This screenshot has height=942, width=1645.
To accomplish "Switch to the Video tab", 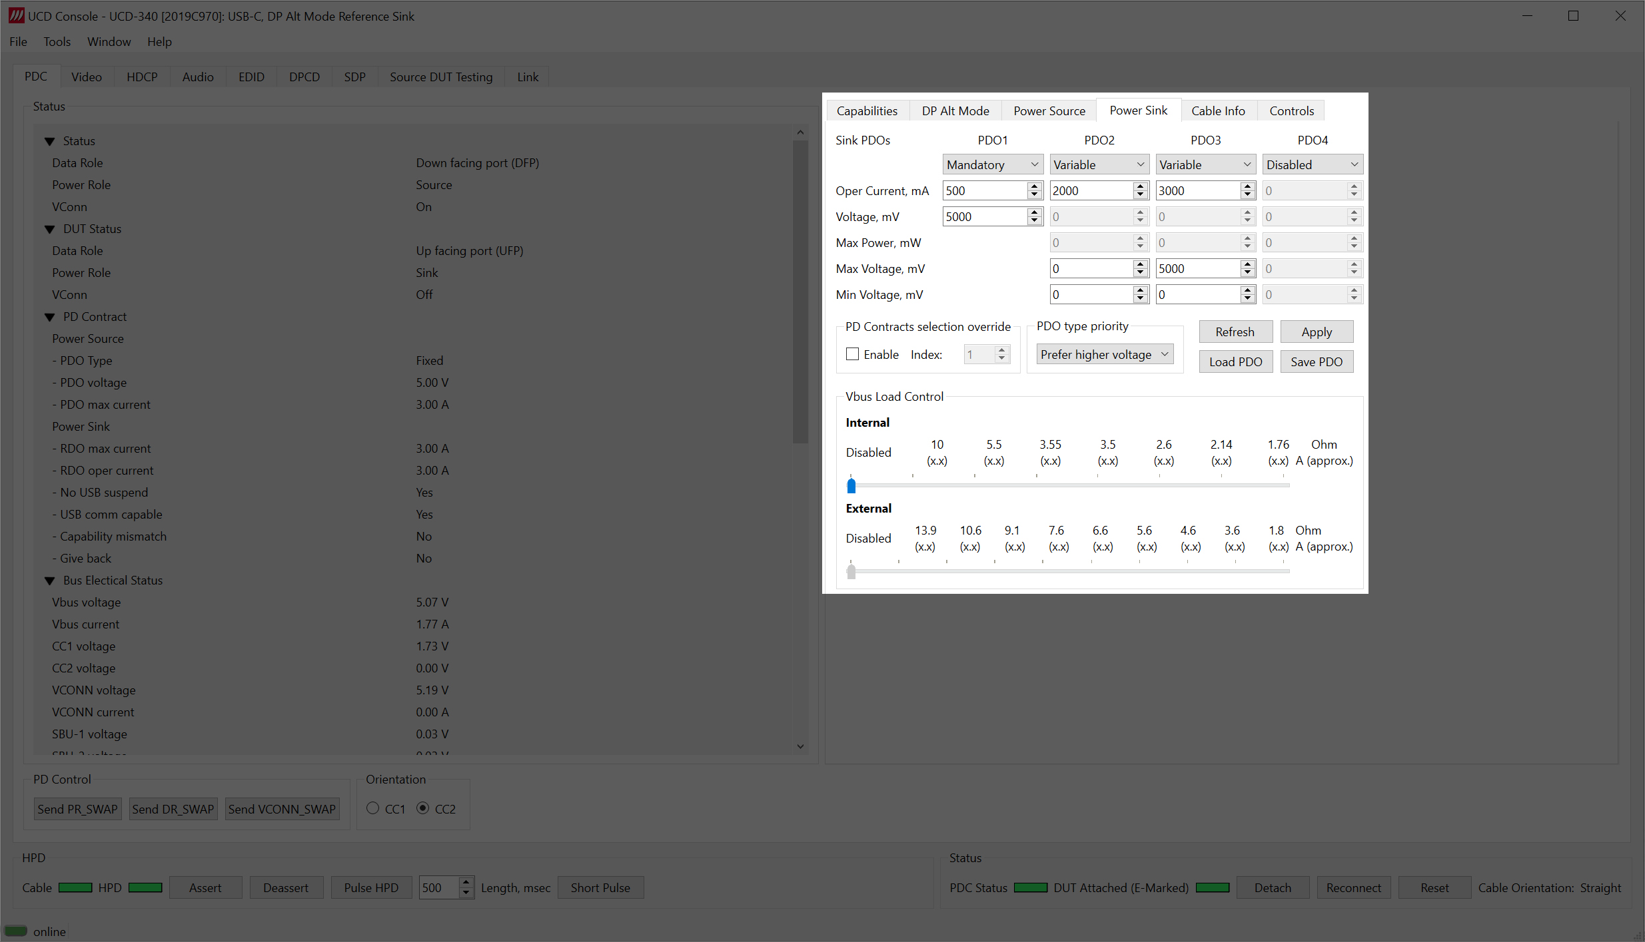I will pos(87,77).
